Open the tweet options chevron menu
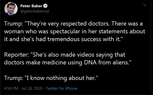Screen dimensions: 153x95 (145, 5)
